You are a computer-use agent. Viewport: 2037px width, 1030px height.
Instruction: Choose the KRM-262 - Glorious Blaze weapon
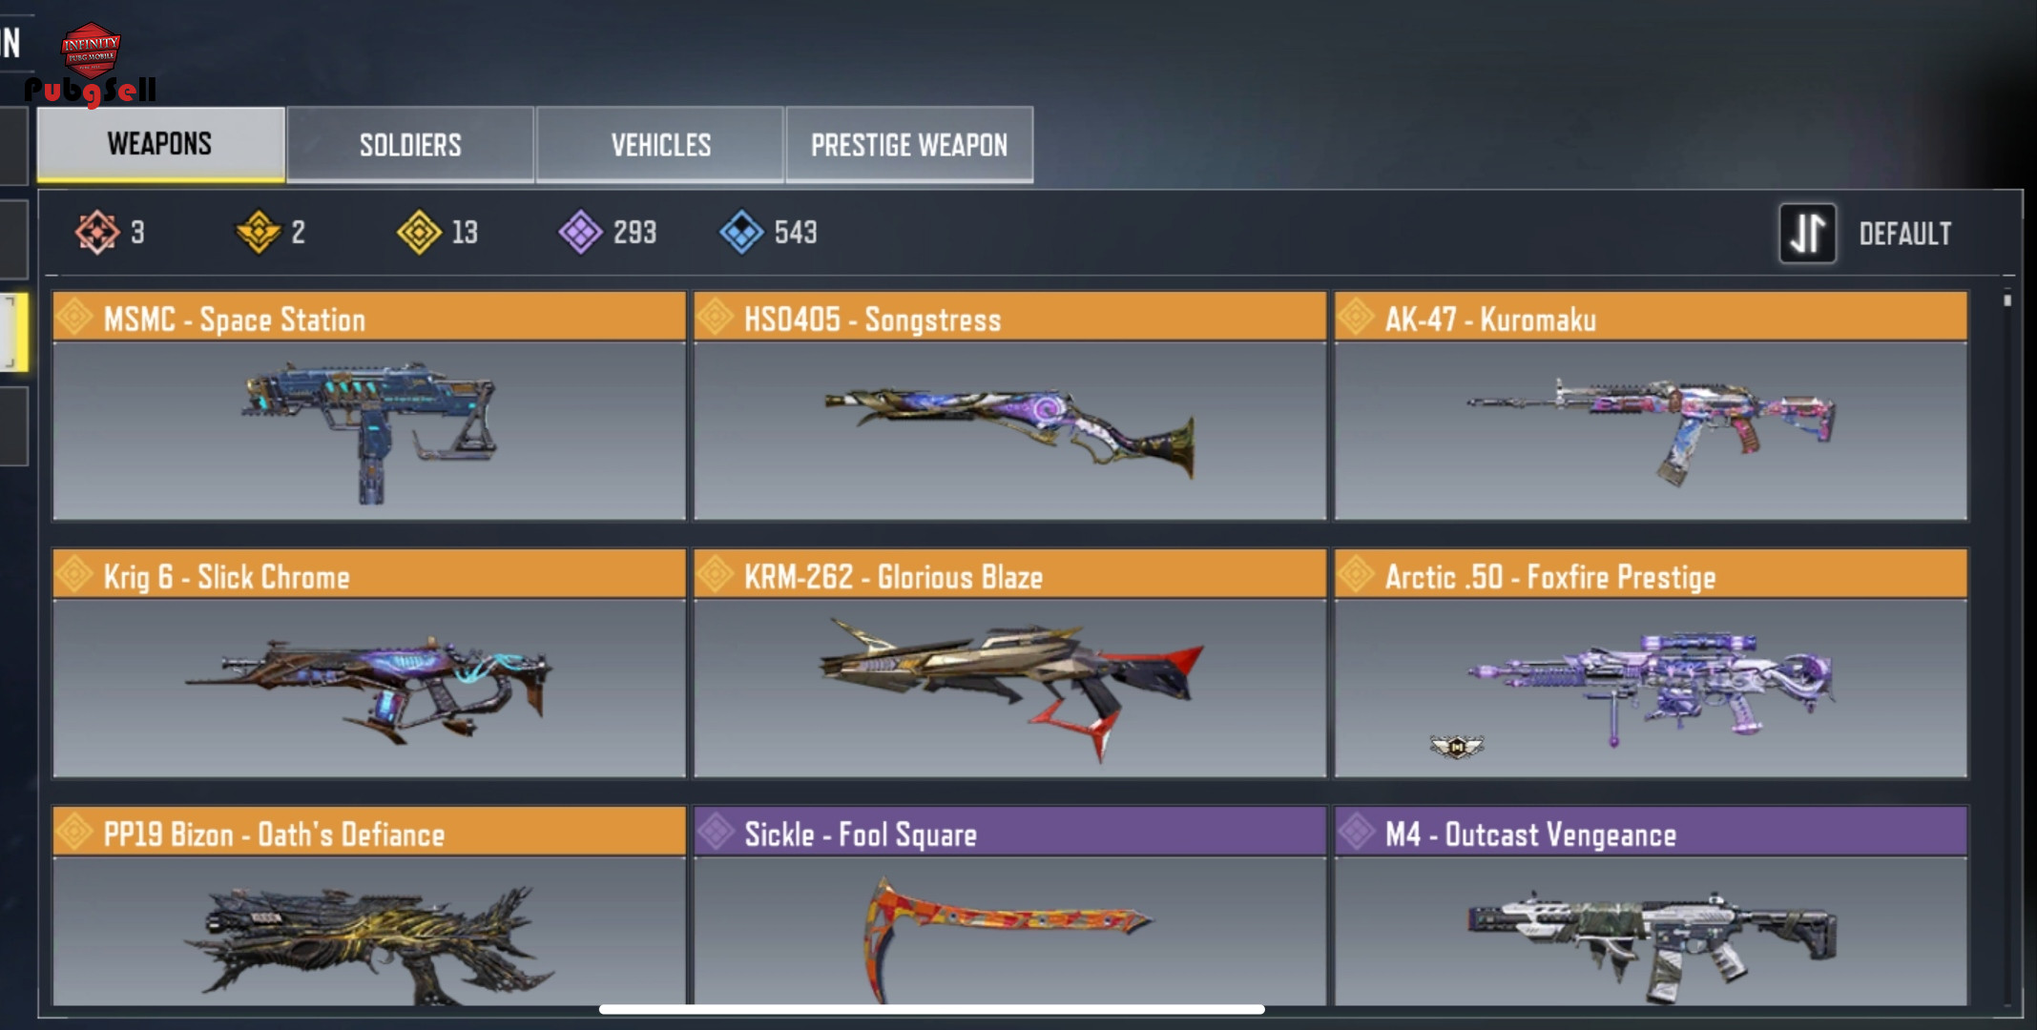[1010, 664]
